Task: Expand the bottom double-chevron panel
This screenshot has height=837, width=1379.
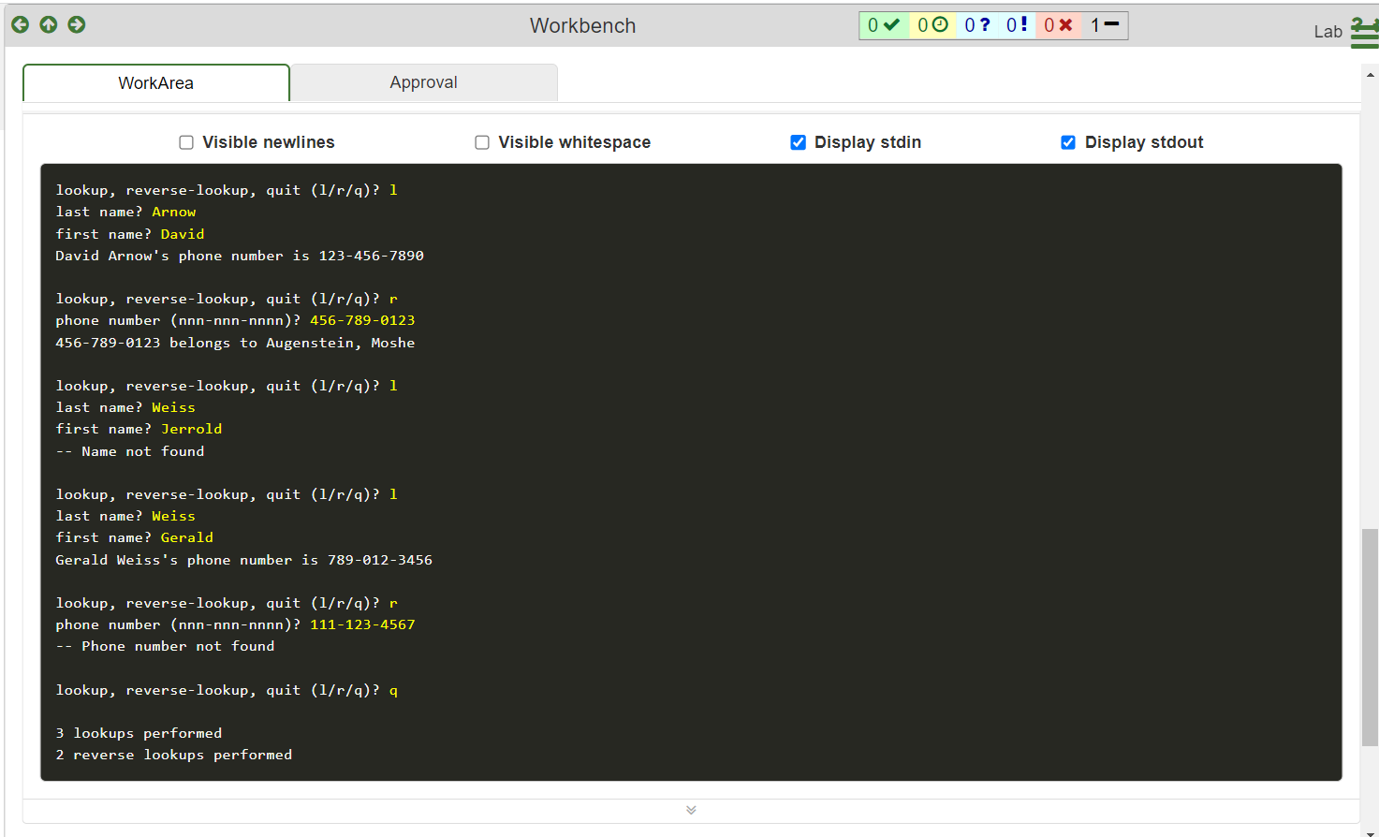Action: click(690, 809)
